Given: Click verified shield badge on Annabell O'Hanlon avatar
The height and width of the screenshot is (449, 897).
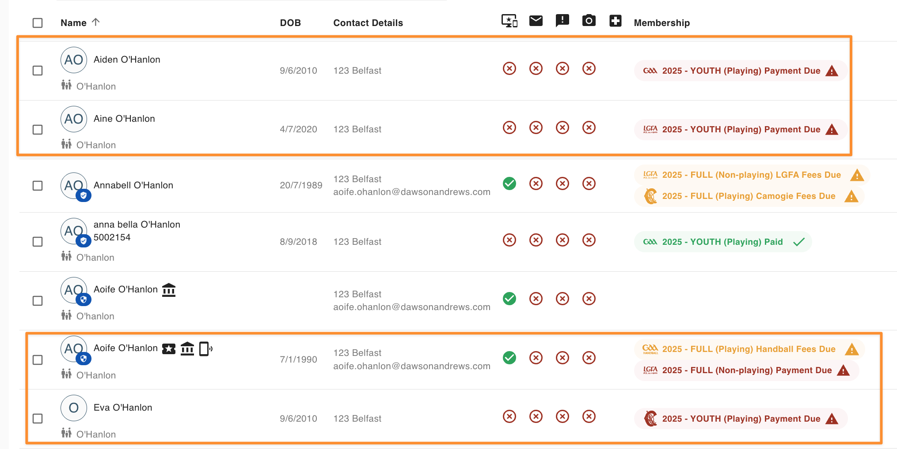Looking at the screenshot, I should (84, 195).
